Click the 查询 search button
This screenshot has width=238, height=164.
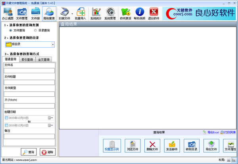pos(29,152)
